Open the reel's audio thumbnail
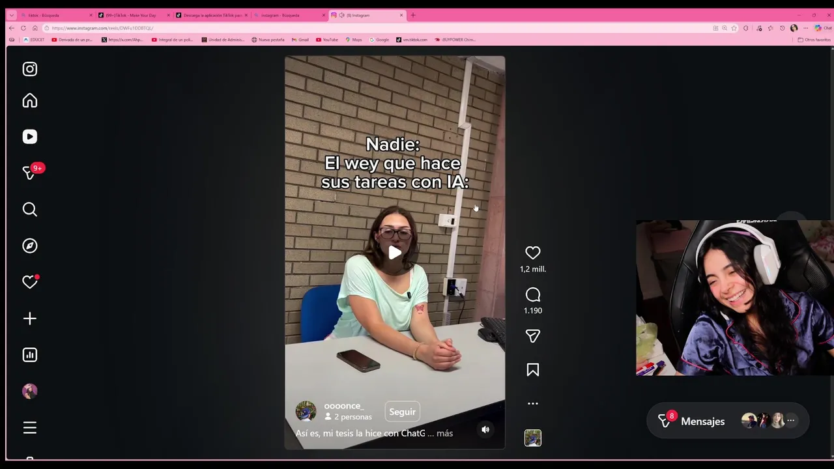834x469 pixels. pyautogui.click(x=533, y=438)
